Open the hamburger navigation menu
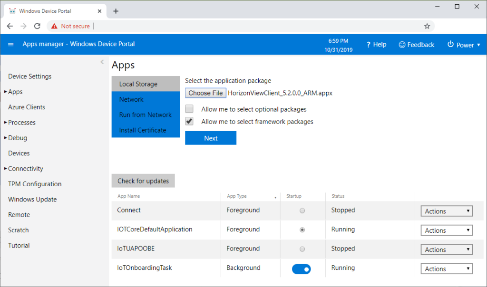Screen dimensions: 487x287 click(10, 45)
